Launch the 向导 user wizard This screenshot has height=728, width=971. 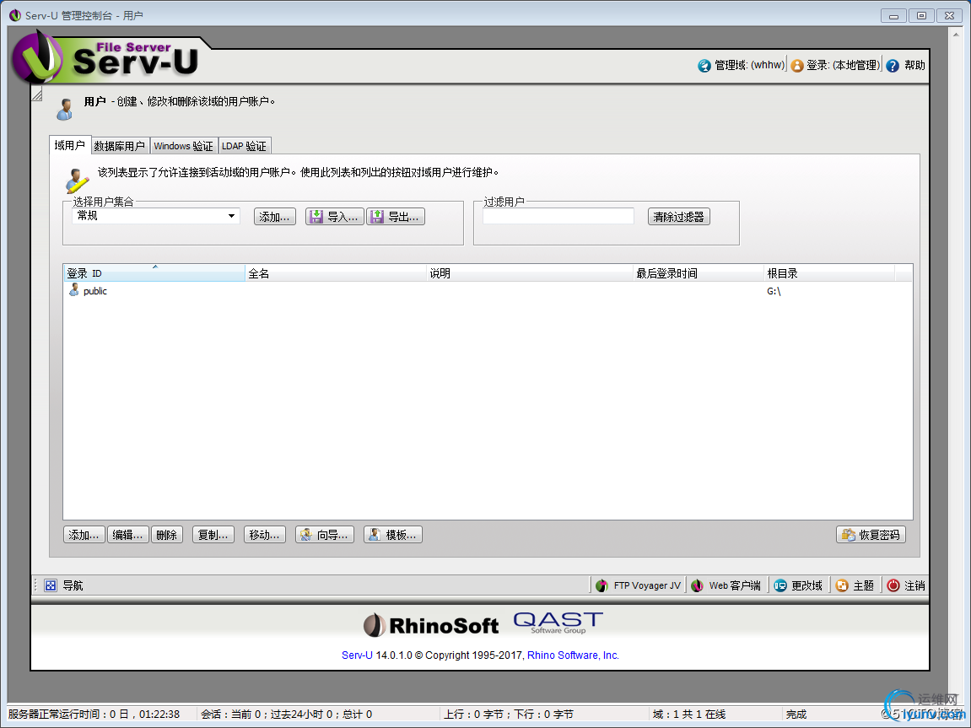(x=325, y=535)
